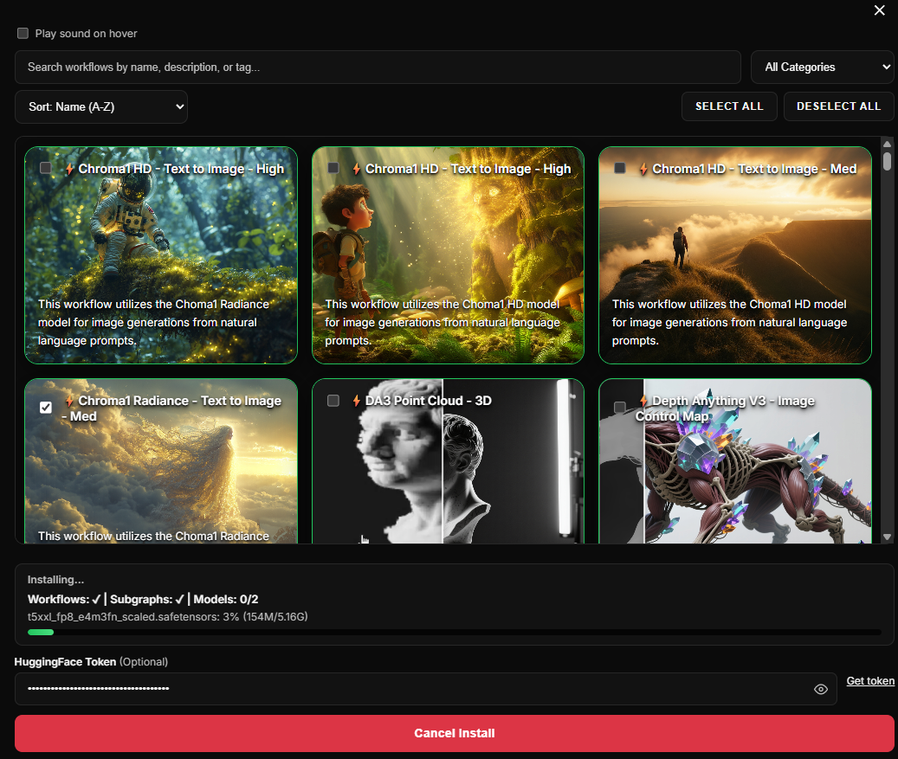Open the All Categories dropdown
This screenshot has width=898, height=759.
821,67
